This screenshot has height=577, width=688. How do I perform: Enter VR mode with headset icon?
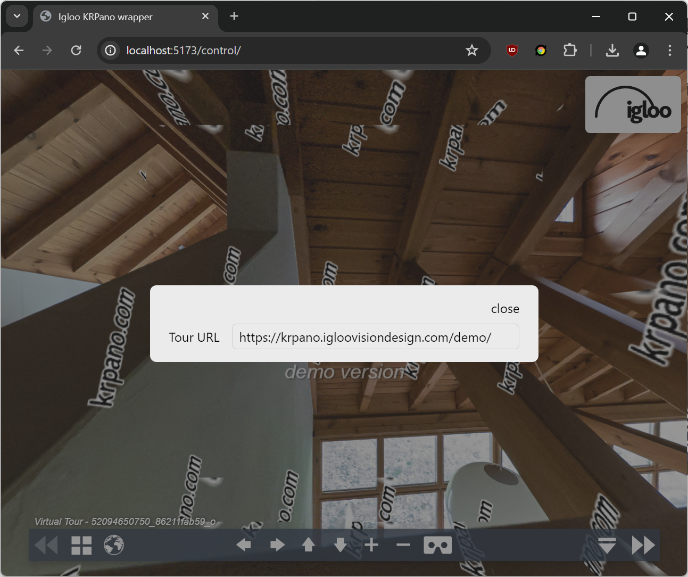437,545
